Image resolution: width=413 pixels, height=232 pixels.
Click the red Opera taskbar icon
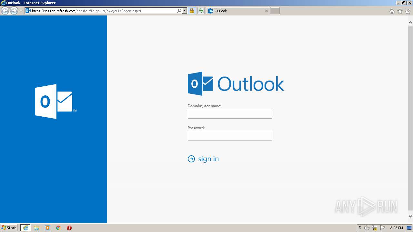pos(69,228)
